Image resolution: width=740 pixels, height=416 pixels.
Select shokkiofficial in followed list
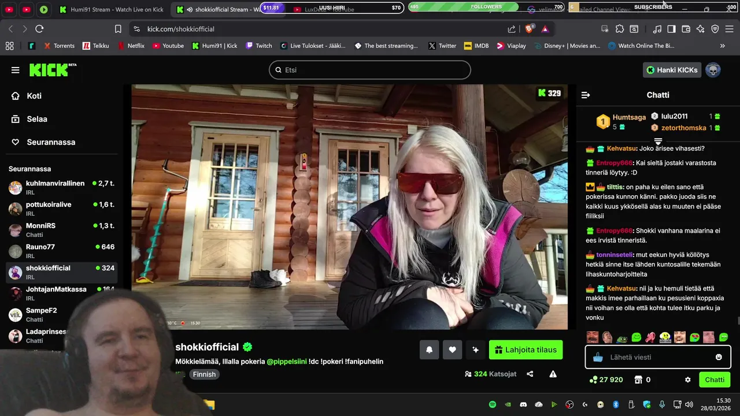[61, 272]
